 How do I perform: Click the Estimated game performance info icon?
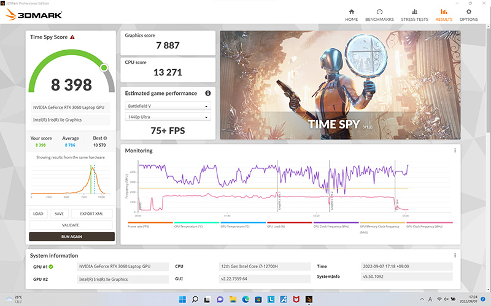click(x=208, y=94)
